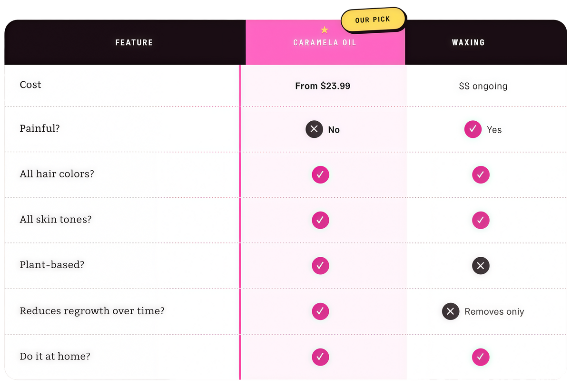Click the dark X icon beside No
This screenshot has width=571, height=387.
(x=314, y=129)
